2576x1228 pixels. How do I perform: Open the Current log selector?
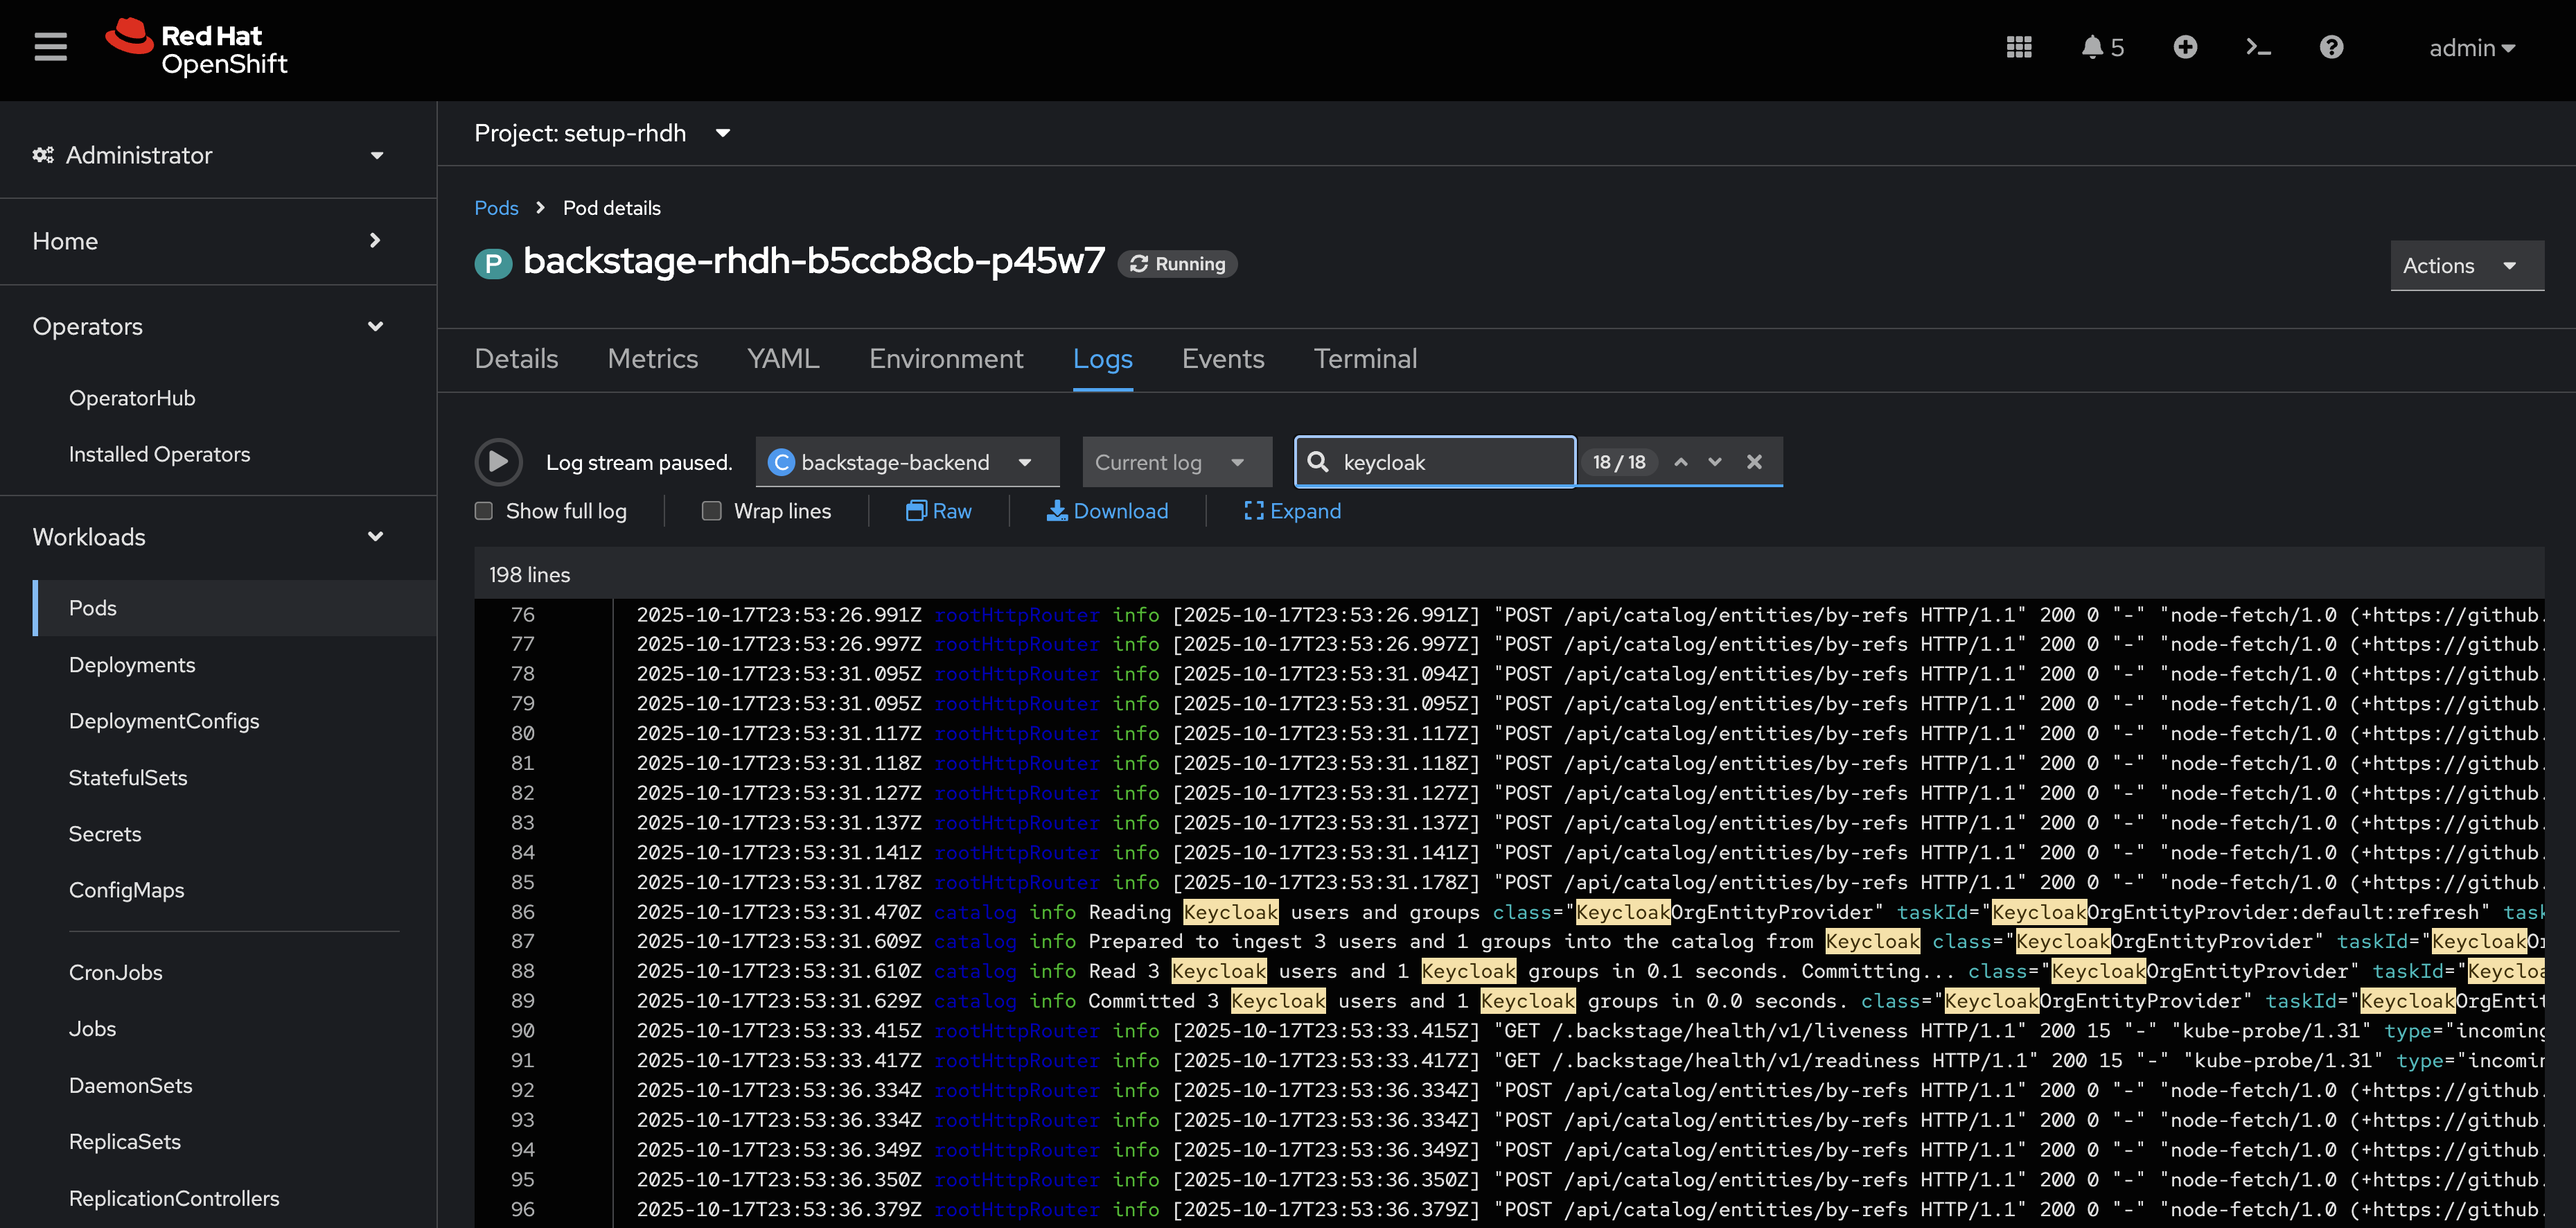click(x=1176, y=462)
